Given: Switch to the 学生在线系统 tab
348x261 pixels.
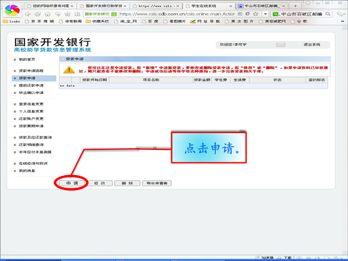Looking at the screenshot, I should tap(209, 6).
